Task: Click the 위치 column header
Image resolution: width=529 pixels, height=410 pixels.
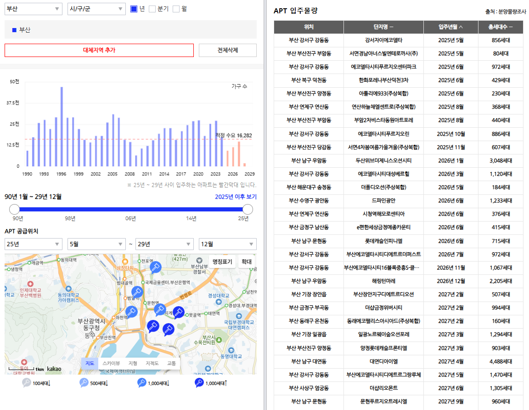Action: (x=309, y=27)
